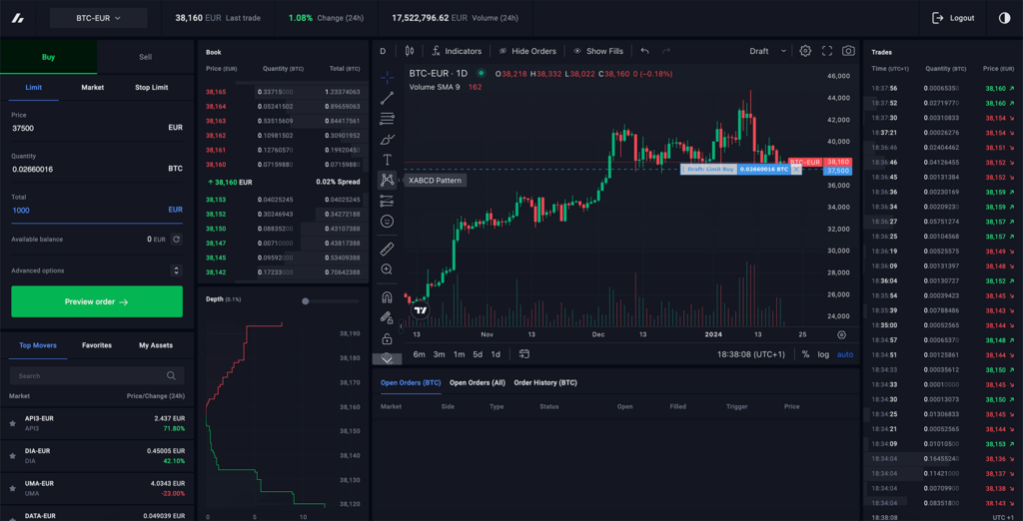Adjust the Depth percentage slider handle

(x=306, y=300)
